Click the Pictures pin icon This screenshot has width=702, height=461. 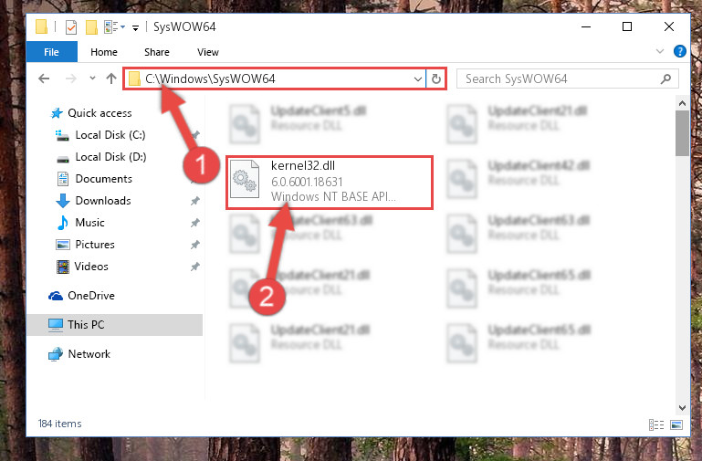[194, 245]
